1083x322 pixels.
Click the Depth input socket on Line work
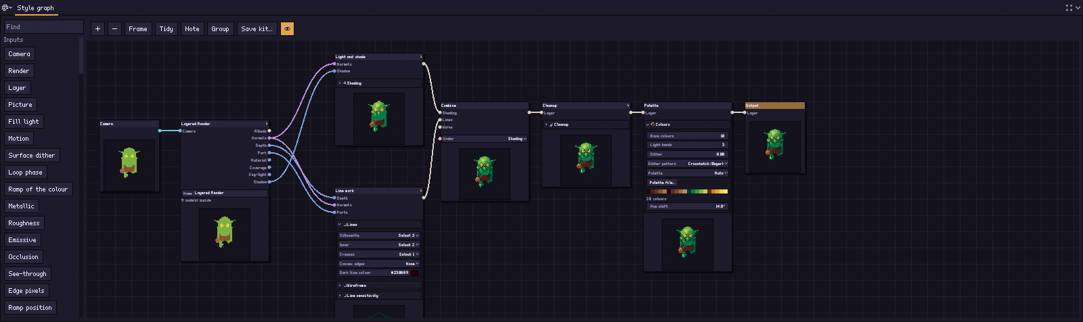tap(334, 198)
